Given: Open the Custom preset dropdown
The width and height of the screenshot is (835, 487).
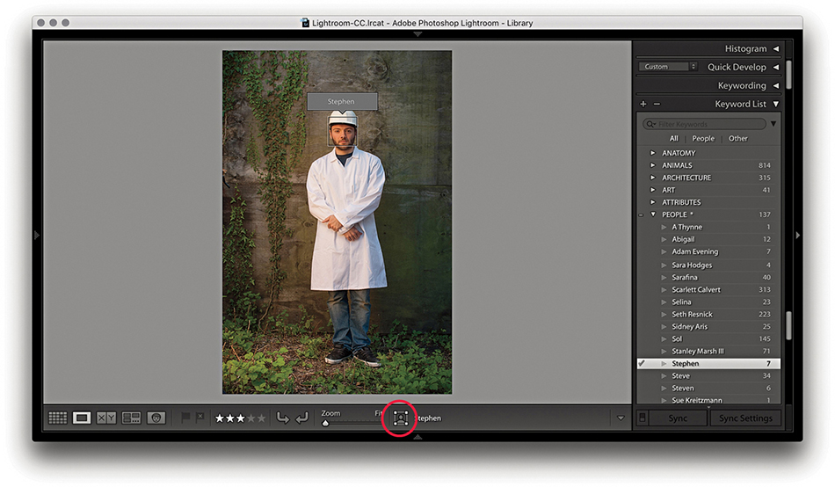Looking at the screenshot, I should (668, 67).
